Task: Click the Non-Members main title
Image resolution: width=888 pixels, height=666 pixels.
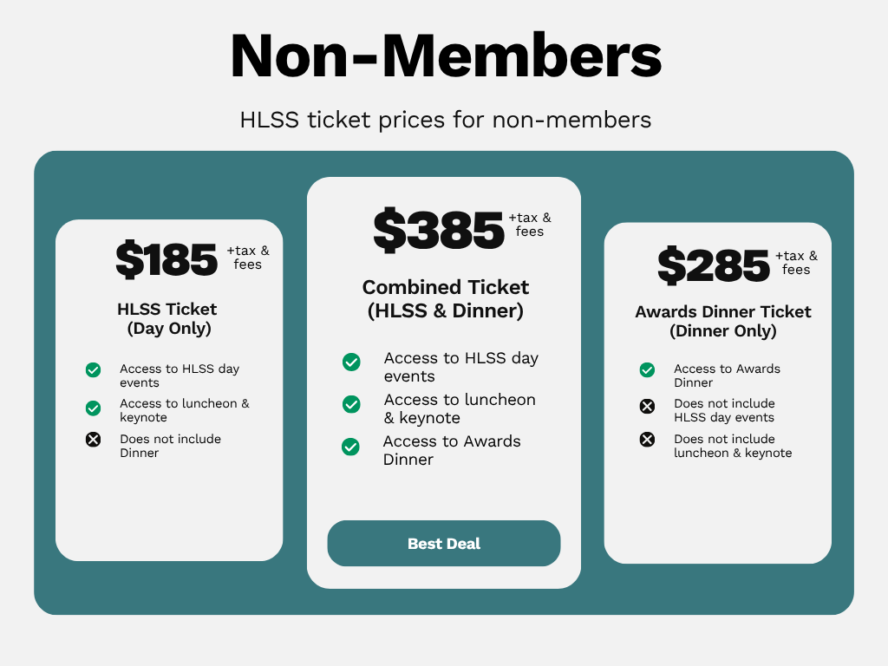Action: click(x=446, y=55)
